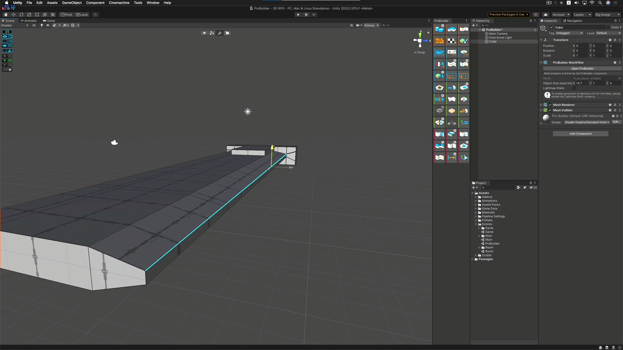The image size is (623, 350).
Task: Open the Layers dropdown in the toolbar
Action: coord(582,15)
